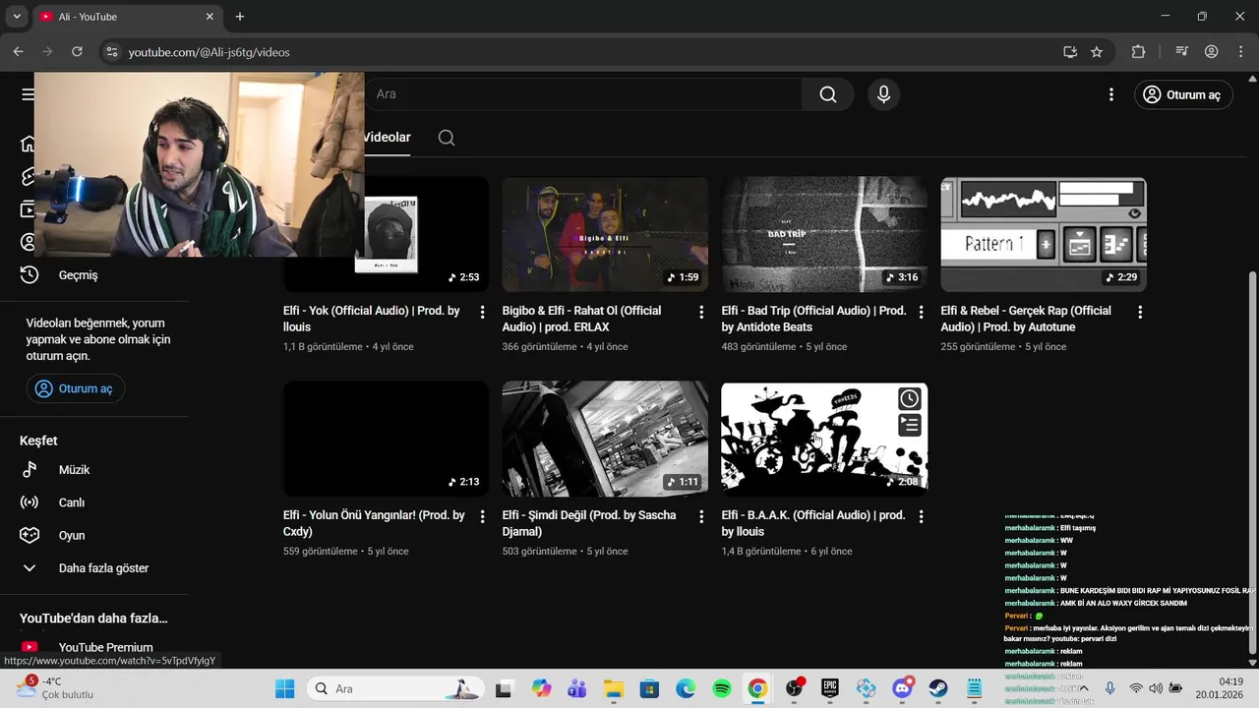Install app icon in the address bar
Viewport: 1259px width, 708px height.
pyautogui.click(x=1070, y=52)
